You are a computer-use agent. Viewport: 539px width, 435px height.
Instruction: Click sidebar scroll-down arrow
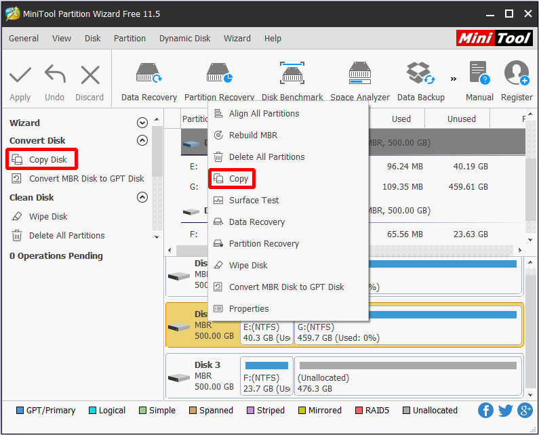157,237
